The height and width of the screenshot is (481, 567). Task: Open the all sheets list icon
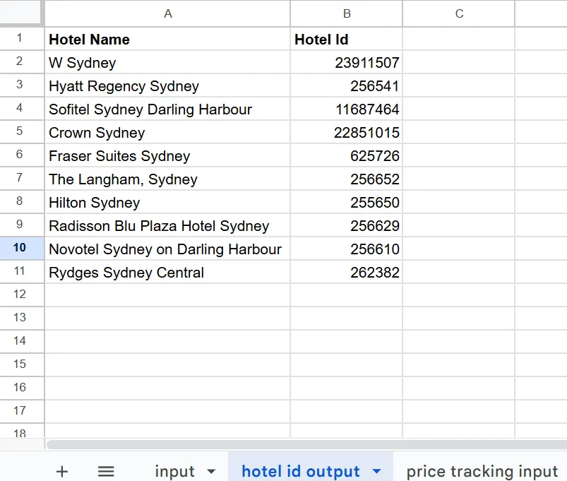tap(106, 471)
